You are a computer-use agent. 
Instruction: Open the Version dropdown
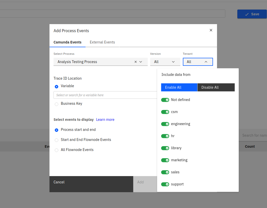[x=165, y=62]
